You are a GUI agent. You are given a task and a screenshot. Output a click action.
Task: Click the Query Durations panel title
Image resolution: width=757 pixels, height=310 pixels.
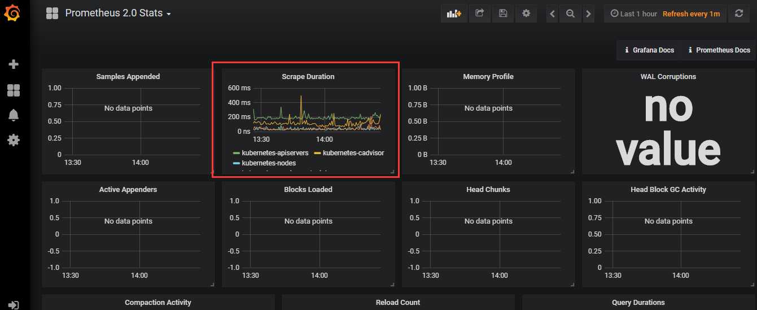638,302
